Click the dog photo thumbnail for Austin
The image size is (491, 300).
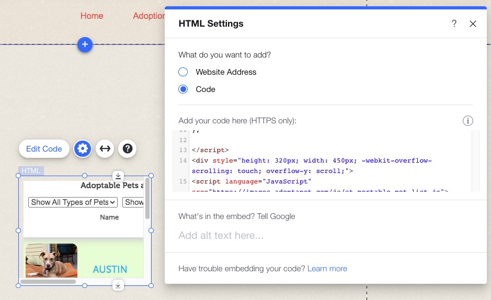click(x=51, y=260)
